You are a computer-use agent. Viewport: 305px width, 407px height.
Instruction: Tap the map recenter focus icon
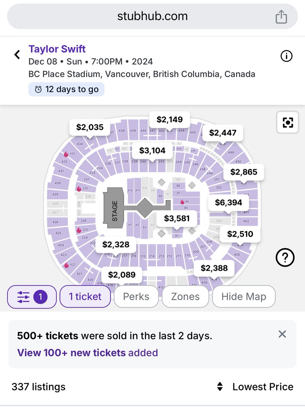pyautogui.click(x=288, y=122)
